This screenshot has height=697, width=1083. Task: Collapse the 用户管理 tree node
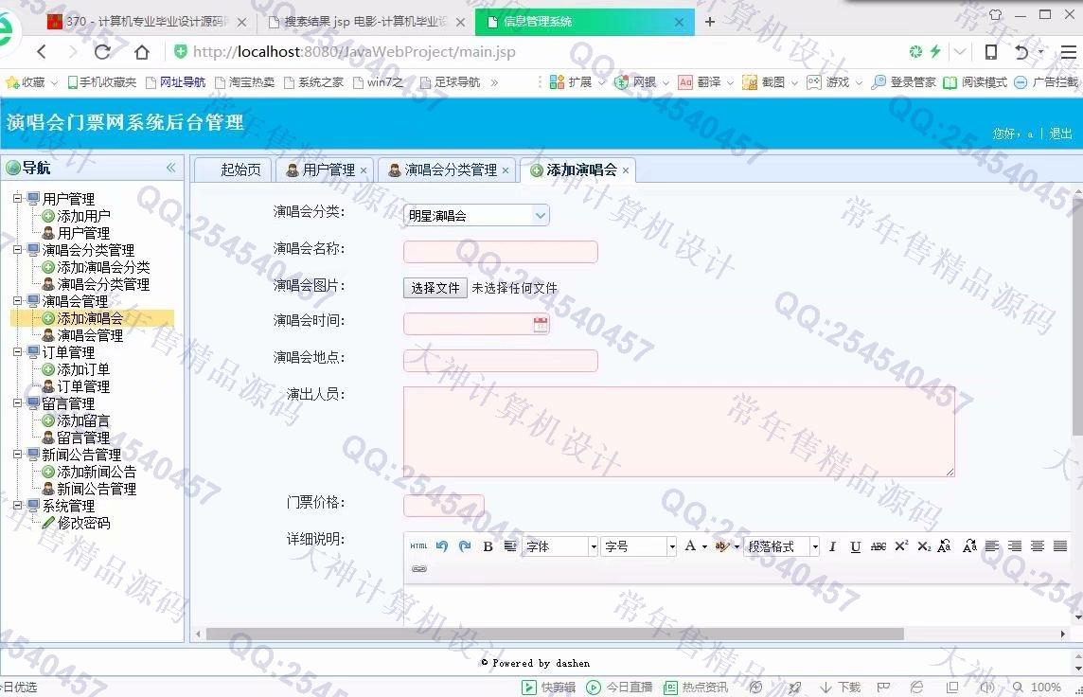tap(18, 199)
